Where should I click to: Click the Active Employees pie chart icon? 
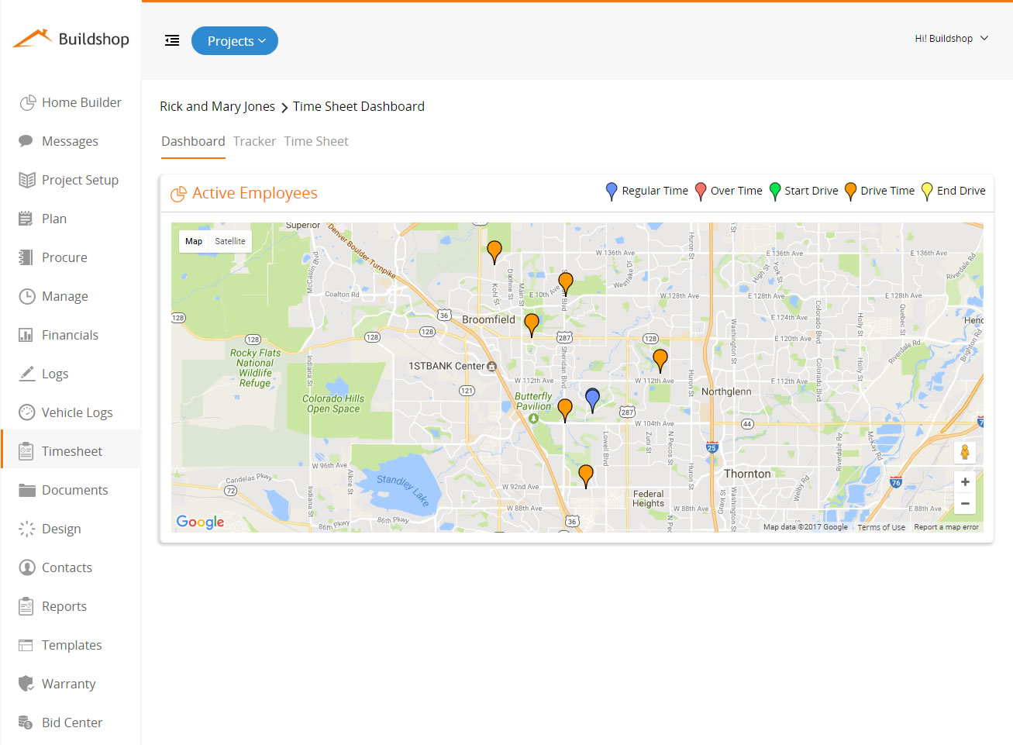(x=178, y=194)
